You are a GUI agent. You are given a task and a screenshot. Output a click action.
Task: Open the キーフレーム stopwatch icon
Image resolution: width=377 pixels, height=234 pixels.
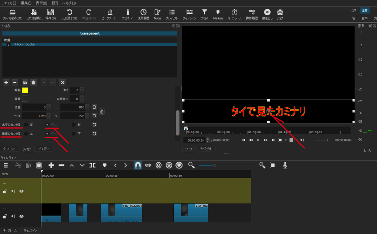234,12
